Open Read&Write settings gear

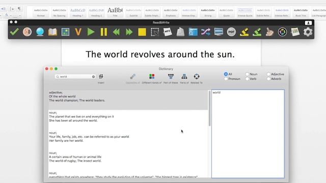click(308, 32)
